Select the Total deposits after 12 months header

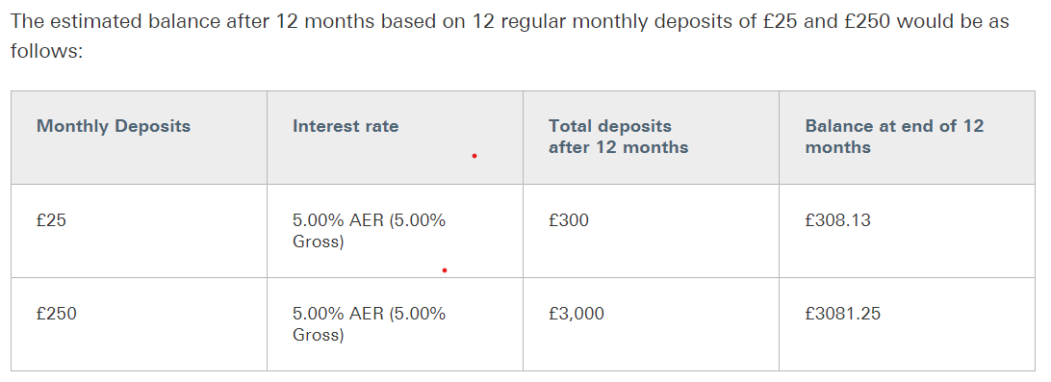[x=618, y=137]
